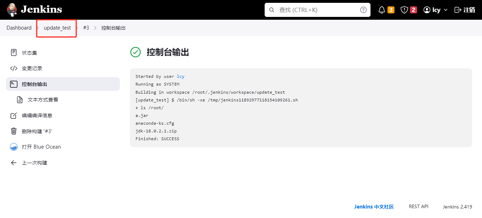
Task: Click 'anaconda-ks.cfg' in the console output
Action: (x=155, y=123)
